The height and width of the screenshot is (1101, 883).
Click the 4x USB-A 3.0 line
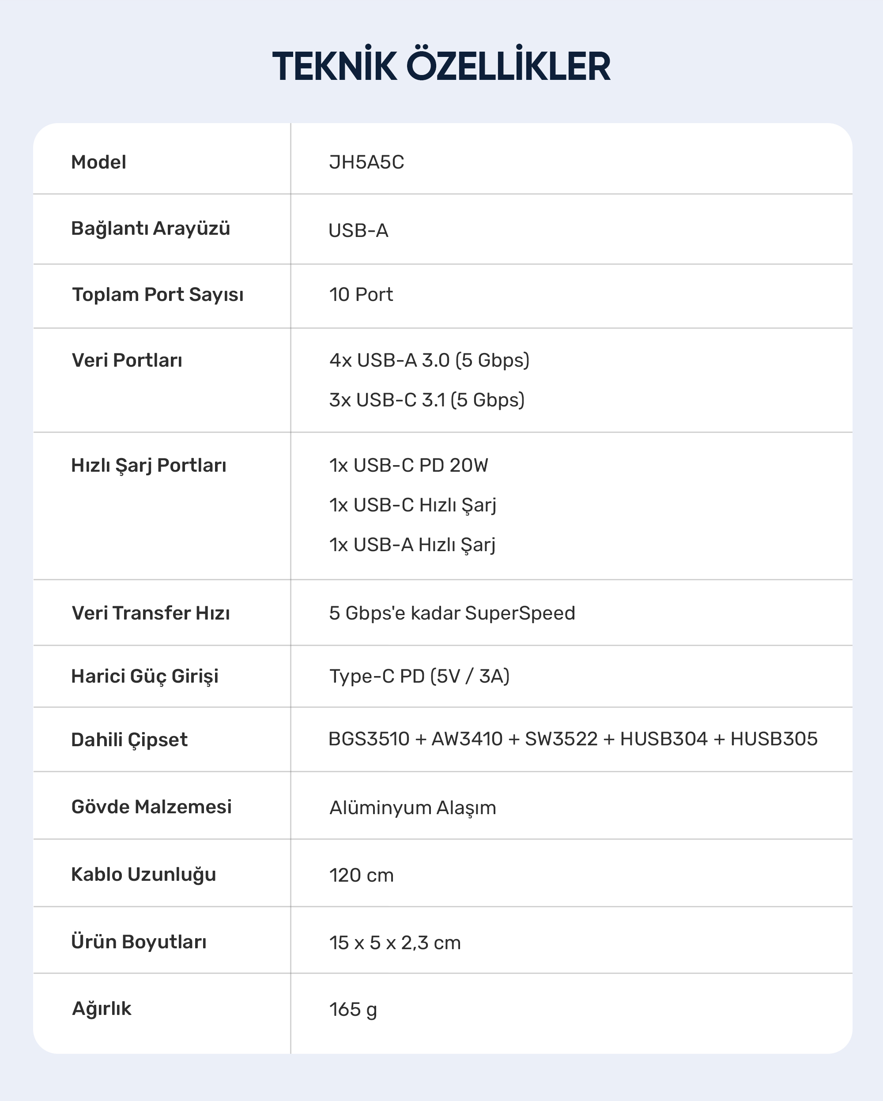click(x=429, y=360)
